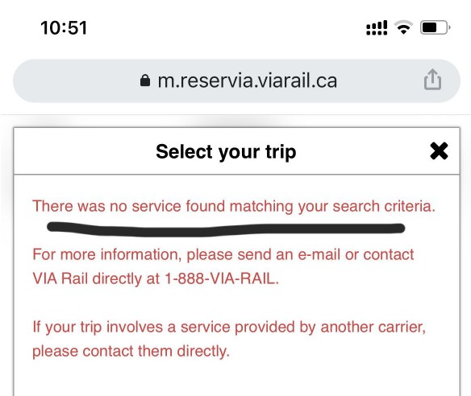The height and width of the screenshot is (396, 471).
Task: Tap the another carrier text
Action: point(373,327)
